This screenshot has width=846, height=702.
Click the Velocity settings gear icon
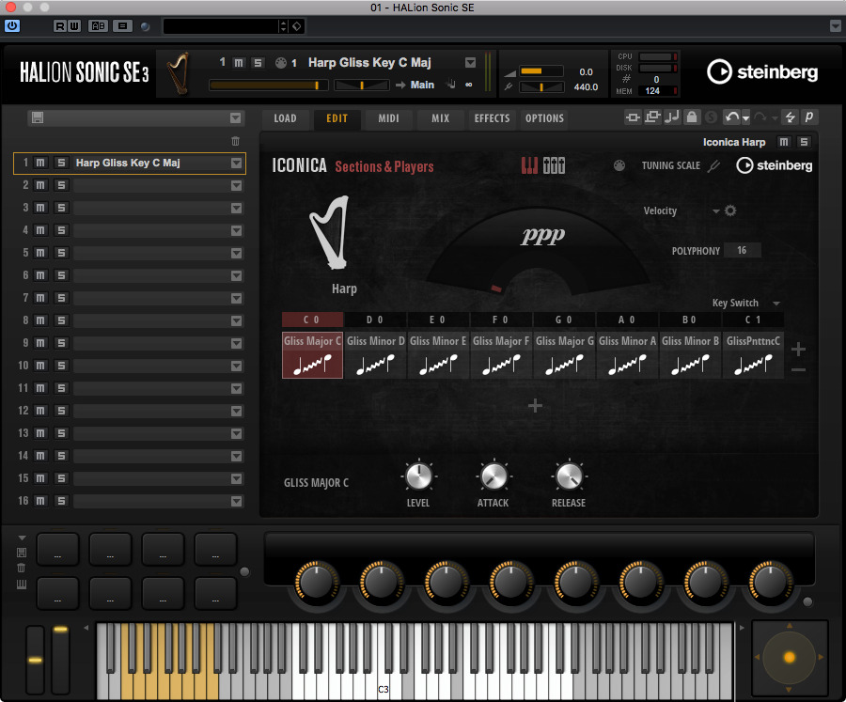730,211
